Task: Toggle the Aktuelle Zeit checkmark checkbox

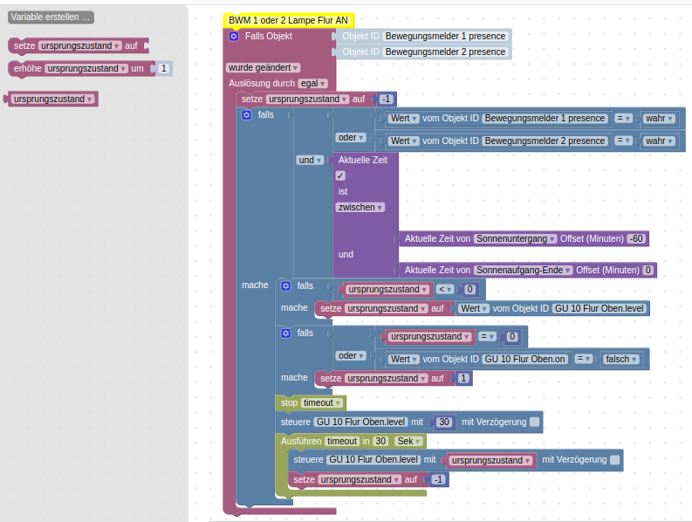Action: click(340, 175)
